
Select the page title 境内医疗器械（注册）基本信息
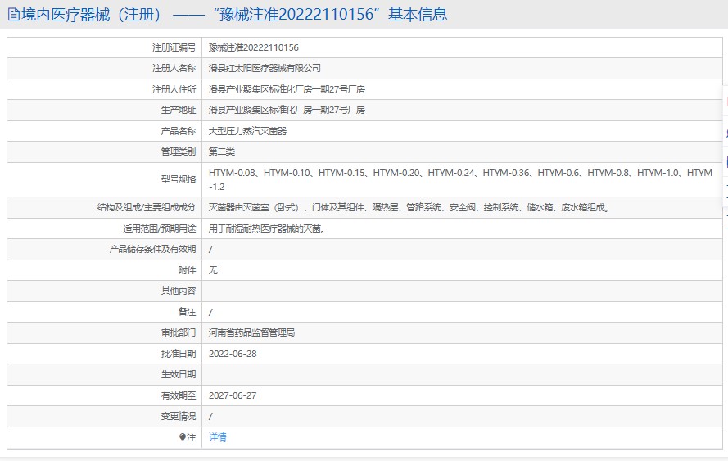coord(228,15)
